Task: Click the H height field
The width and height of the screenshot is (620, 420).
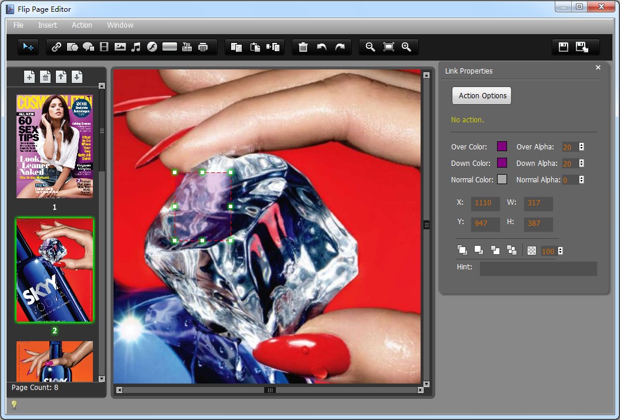Action: (x=538, y=224)
